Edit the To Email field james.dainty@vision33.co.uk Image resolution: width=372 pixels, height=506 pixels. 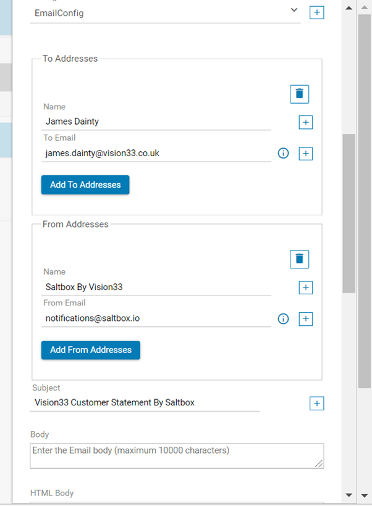coord(156,153)
